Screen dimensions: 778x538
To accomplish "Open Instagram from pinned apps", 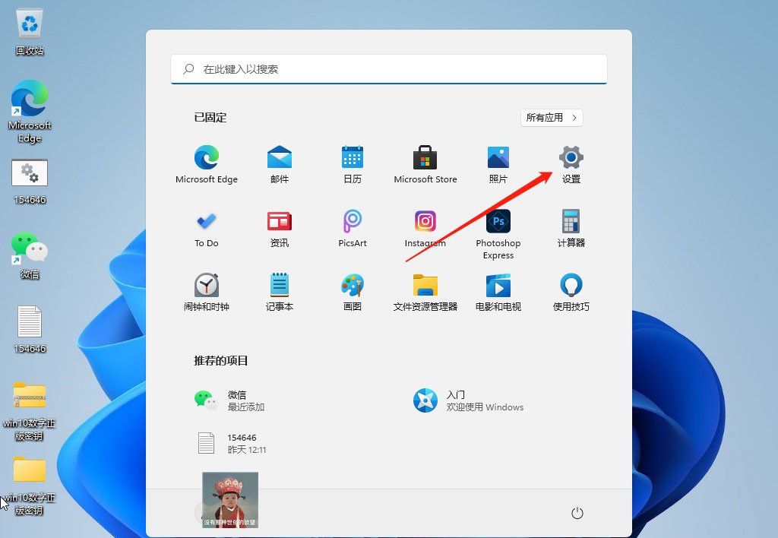I will point(425,228).
